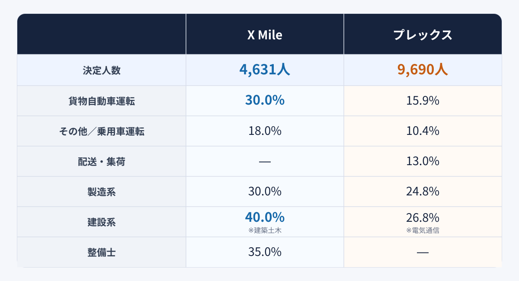
Task: Select the 配送・集荷 row label
Action: (x=102, y=161)
